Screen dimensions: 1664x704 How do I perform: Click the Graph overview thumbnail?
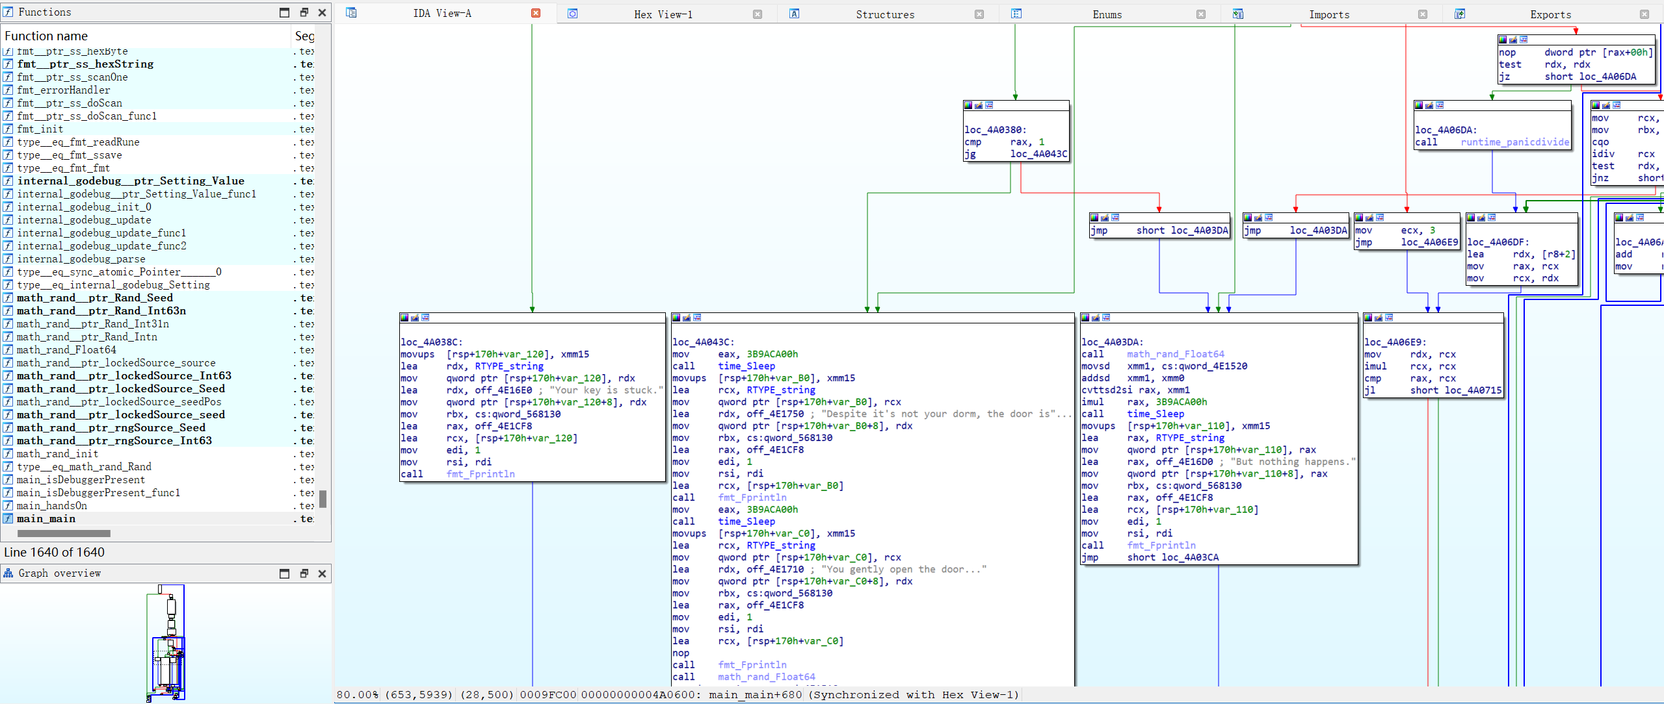coord(168,643)
